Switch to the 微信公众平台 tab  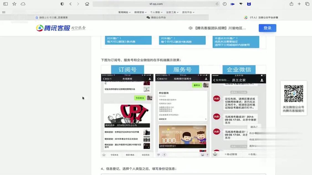pyautogui.click(x=156, y=17)
